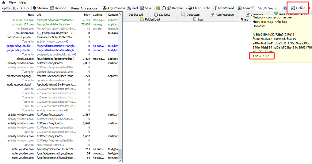Screen dimensions: 312x164
Task: Click the blue help icon
Action: (285, 8)
